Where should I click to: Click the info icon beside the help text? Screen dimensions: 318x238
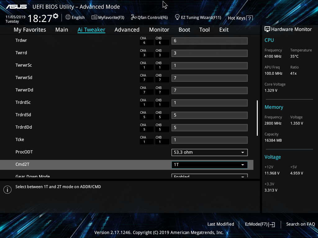click(7, 190)
